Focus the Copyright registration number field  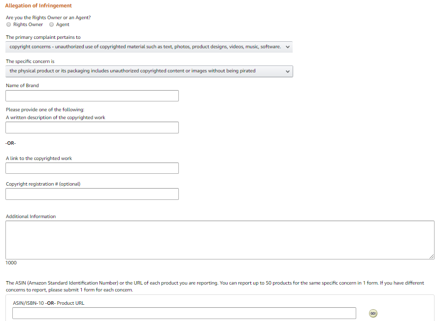[92, 194]
